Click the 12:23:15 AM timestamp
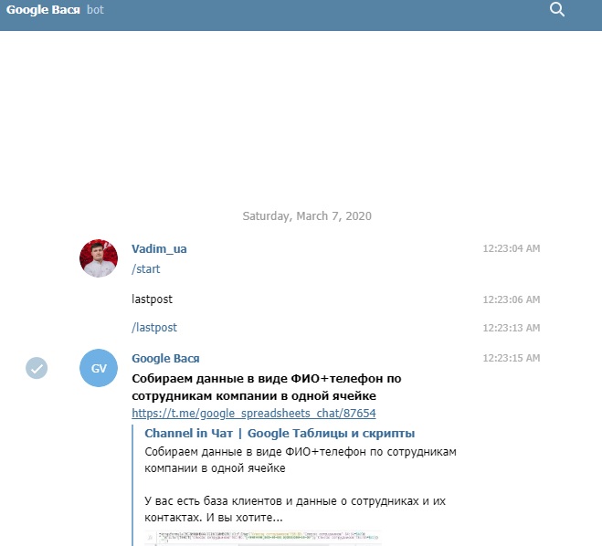This screenshot has height=546, width=602. point(512,358)
